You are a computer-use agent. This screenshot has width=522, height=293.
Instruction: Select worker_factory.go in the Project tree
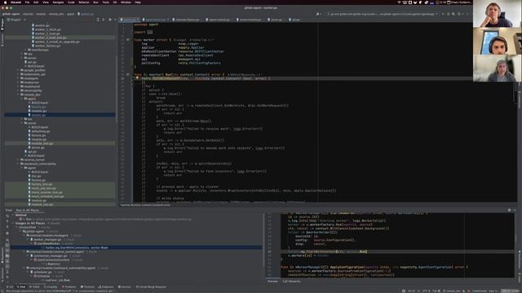click(47, 46)
